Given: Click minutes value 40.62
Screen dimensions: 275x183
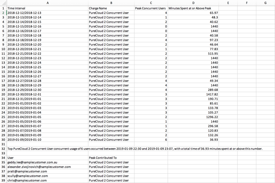Looking at the screenshot, I should pyautogui.click(x=193, y=22).
